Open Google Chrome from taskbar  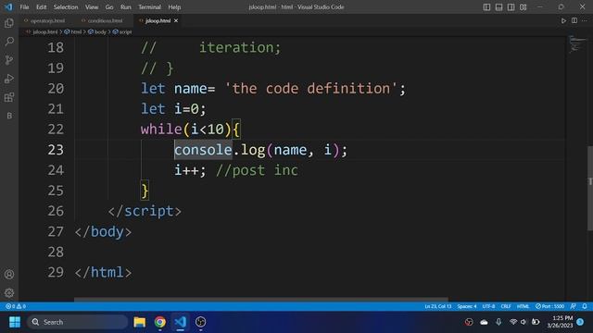160,322
